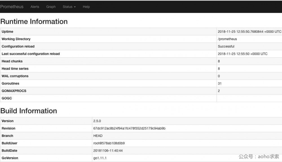Select the Revision hash 67dc912ac8b2...
Screen dimensions: 282x162
tap(129, 128)
